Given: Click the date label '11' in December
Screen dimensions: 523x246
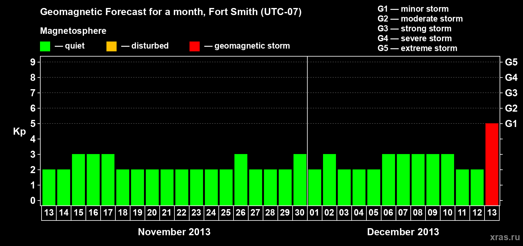Looking at the screenshot, I should 462,213.
